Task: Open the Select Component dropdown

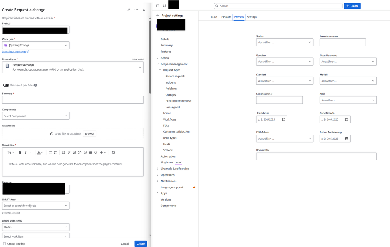Action: [36, 116]
